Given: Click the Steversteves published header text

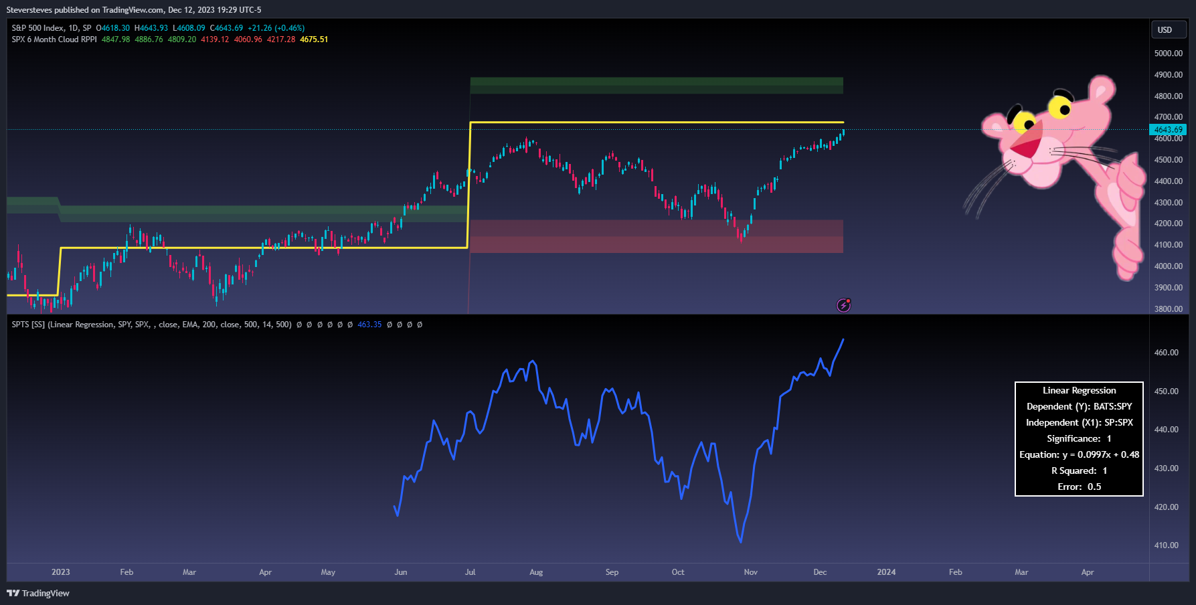Looking at the screenshot, I should (x=134, y=10).
